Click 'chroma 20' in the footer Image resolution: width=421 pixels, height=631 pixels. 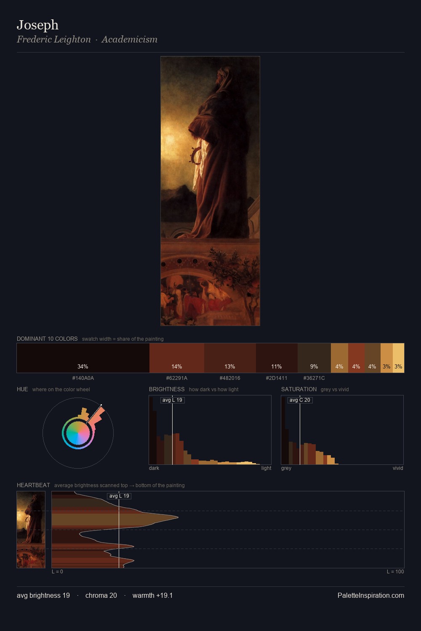click(x=101, y=595)
